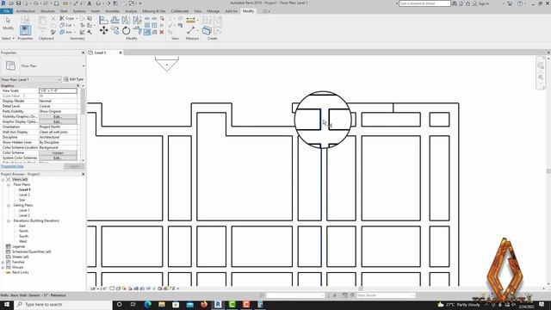The width and height of the screenshot is (551, 310).
Task: Open the Massing & Site ribbon tab
Action: tap(153, 11)
